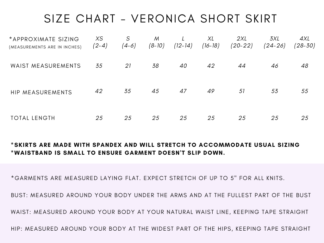Click the 3XL (24-26) size header
The image size is (324, 243).
(x=275, y=42)
